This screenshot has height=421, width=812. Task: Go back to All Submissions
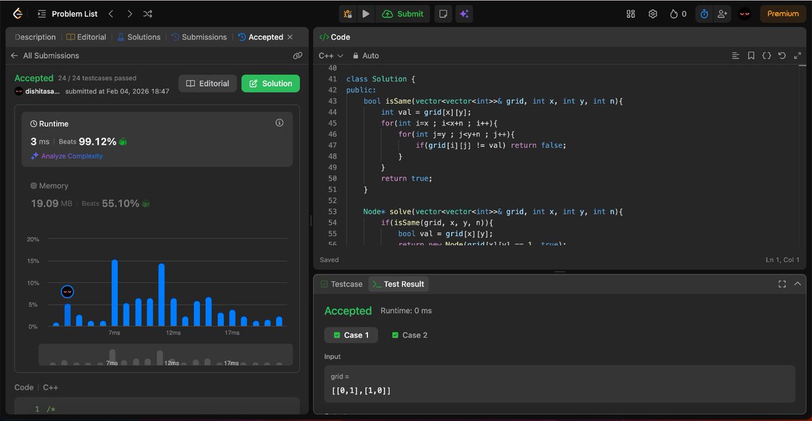pyautogui.click(x=45, y=56)
